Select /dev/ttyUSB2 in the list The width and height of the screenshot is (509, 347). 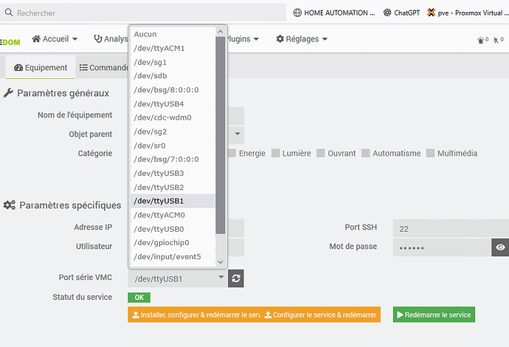173,187
